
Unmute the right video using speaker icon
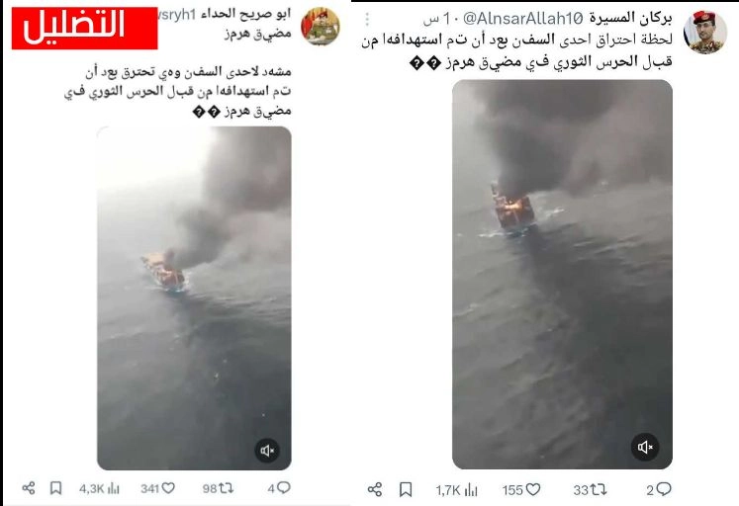click(x=645, y=447)
